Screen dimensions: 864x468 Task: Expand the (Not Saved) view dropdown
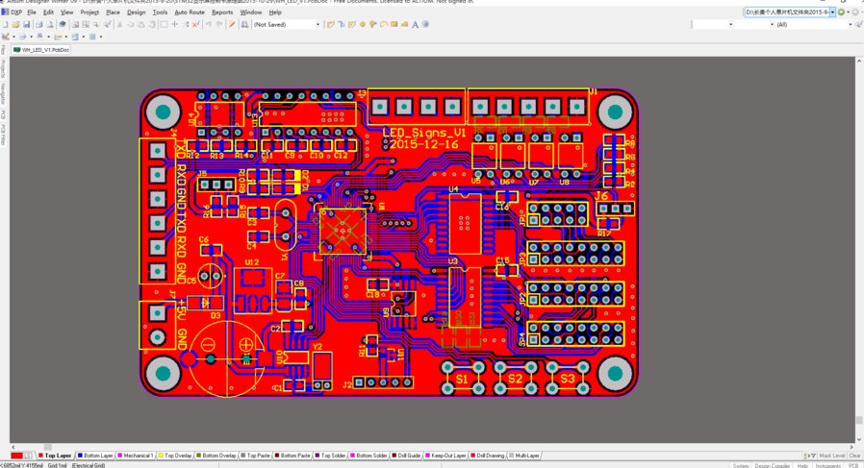point(318,25)
